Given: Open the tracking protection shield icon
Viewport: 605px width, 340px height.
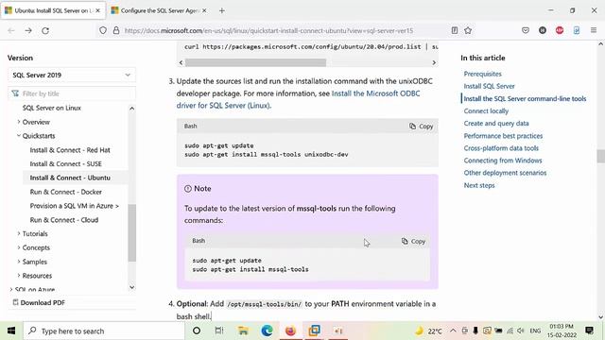Looking at the screenshot, I should 103,30.
